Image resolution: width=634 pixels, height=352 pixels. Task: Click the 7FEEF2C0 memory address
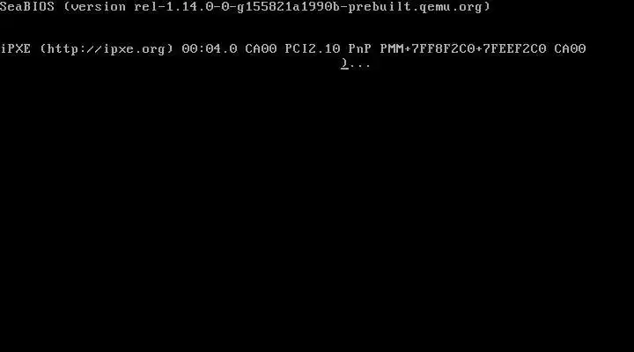coord(515,48)
